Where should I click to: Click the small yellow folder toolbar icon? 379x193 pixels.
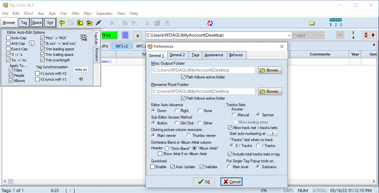pos(312,23)
